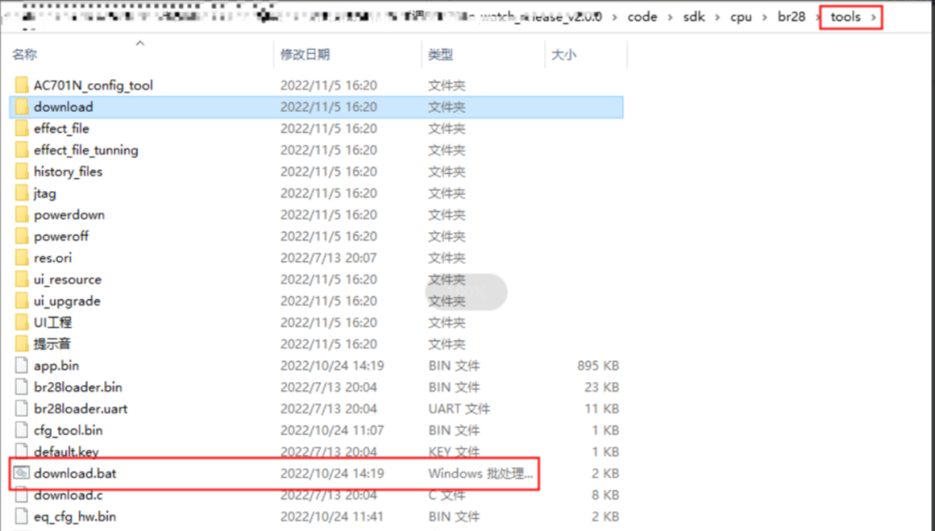Open the AC701N_config_tool folder icon
The image size is (935, 531).
[x=21, y=85]
